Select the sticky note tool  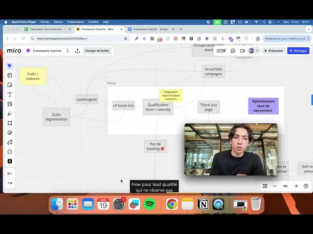10,85
